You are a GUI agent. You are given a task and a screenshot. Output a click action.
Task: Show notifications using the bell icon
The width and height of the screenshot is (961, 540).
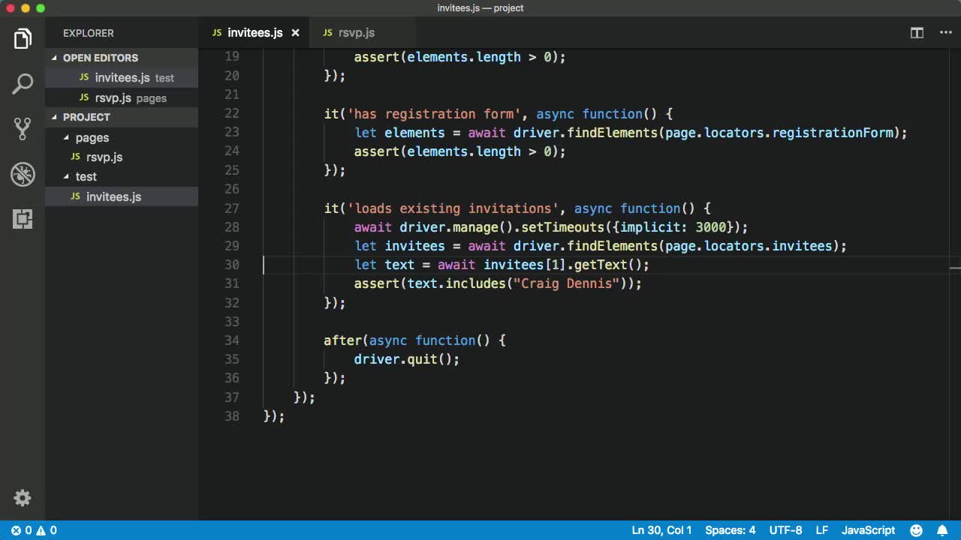[942, 530]
